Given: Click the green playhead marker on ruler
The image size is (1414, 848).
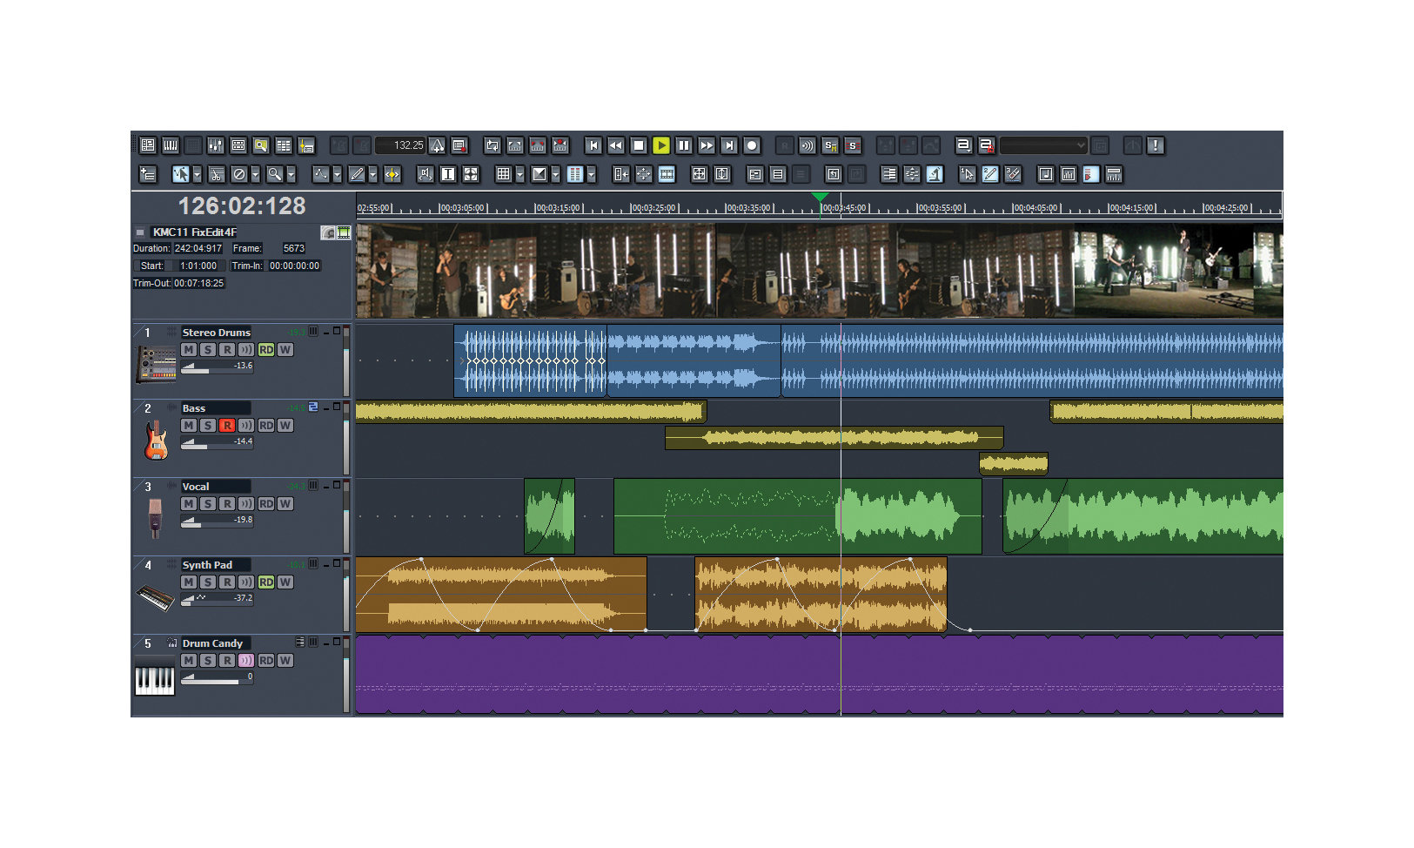Looking at the screenshot, I should [820, 199].
